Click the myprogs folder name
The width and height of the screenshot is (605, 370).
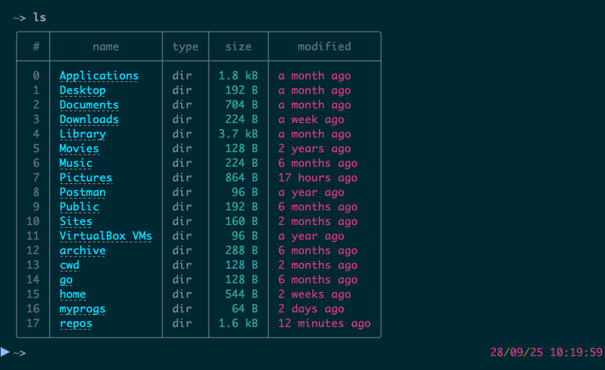tap(82, 309)
